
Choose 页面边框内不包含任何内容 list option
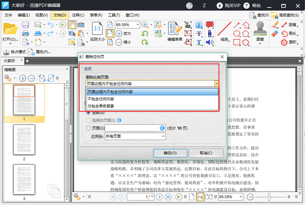(152, 92)
